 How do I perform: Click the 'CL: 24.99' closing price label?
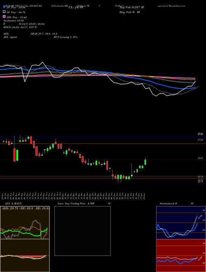(76, 7)
